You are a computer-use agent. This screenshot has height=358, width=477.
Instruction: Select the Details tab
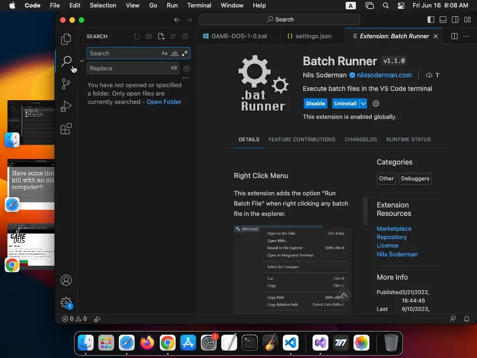(x=249, y=139)
